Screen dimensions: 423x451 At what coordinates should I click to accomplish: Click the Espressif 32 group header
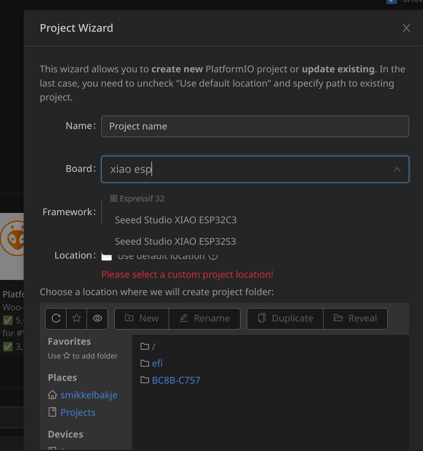tap(137, 198)
